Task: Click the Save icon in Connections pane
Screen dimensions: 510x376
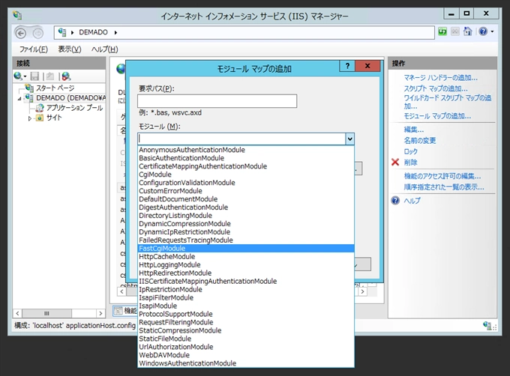Action: pyautogui.click(x=34, y=76)
